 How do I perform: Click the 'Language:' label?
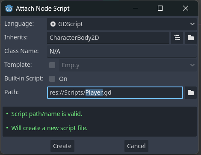[x=19, y=24]
